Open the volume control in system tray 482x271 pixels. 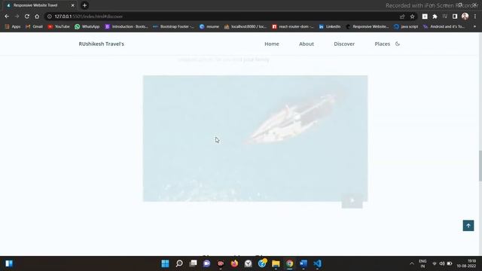tap(442, 263)
